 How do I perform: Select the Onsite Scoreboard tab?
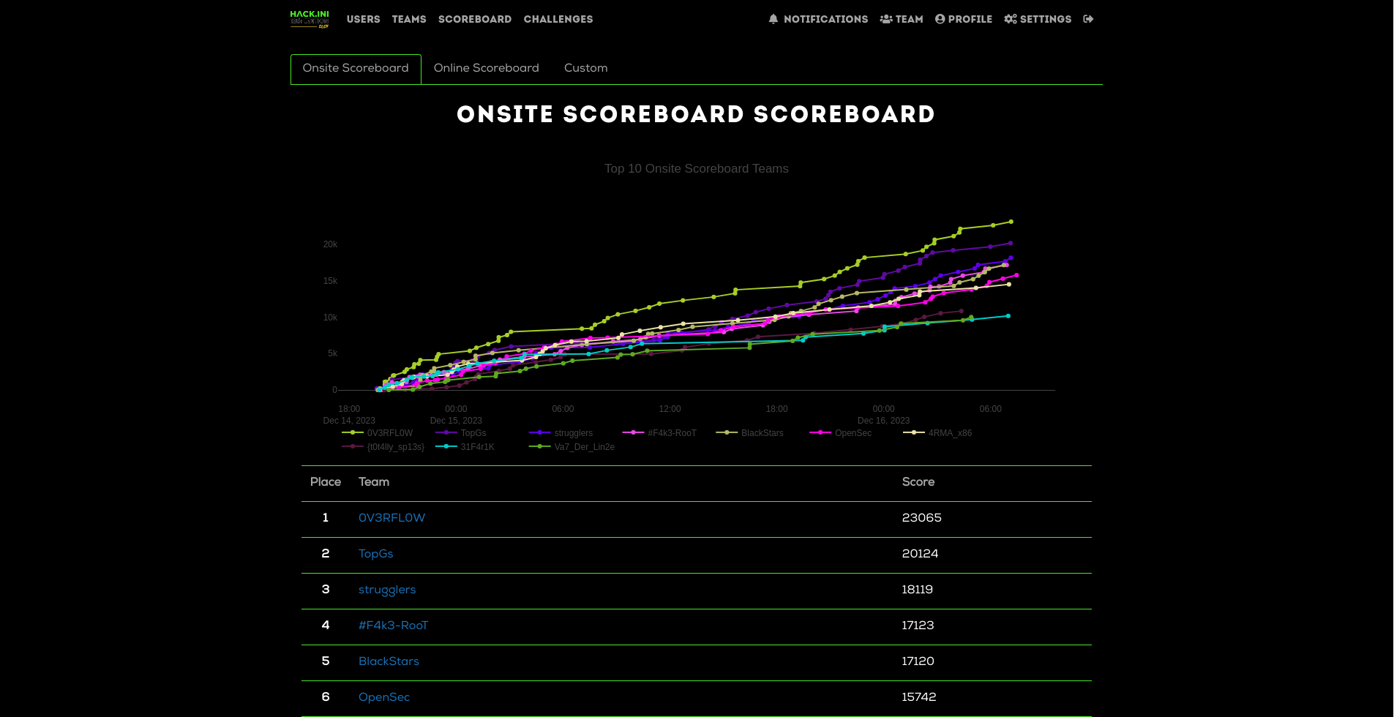[x=356, y=69]
